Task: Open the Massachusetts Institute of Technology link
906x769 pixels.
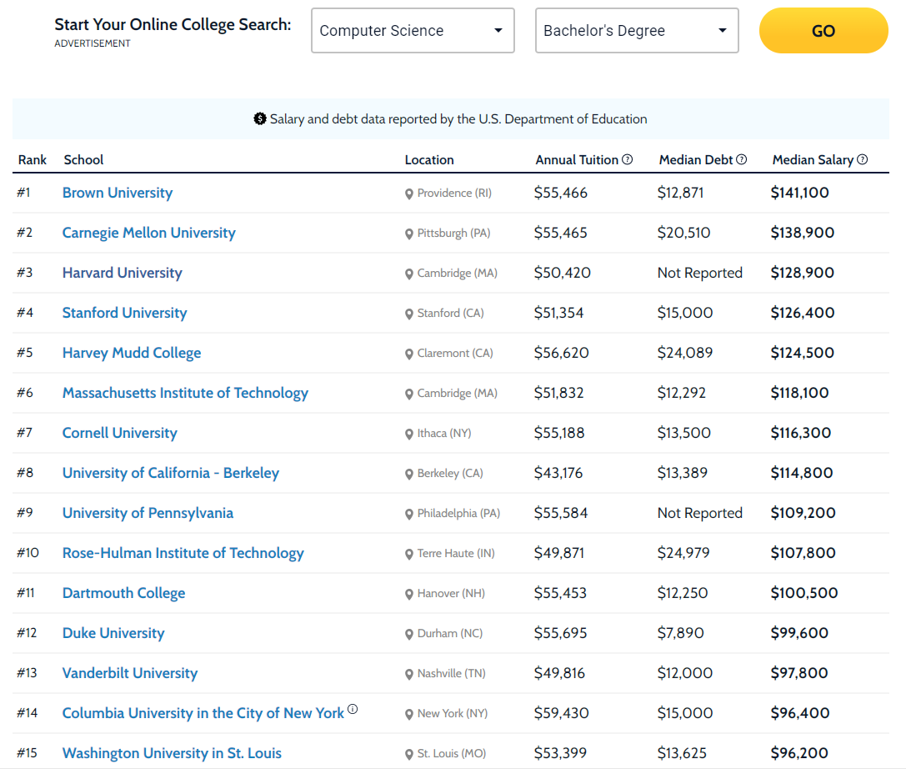Action: (186, 393)
